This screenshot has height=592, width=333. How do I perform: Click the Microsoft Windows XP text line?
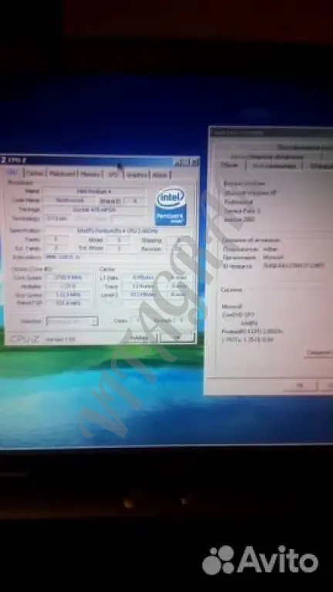(251, 193)
